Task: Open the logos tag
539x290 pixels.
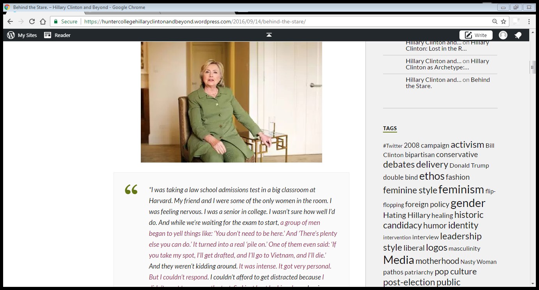Action: (x=436, y=248)
